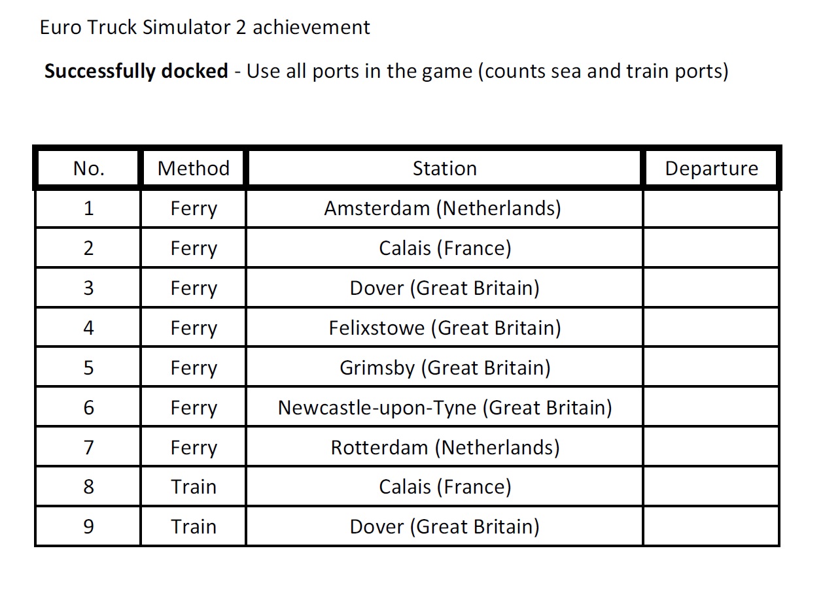840x591 pixels.
Task: Click the Departure cell for Felixstowe row
Action: point(711,328)
